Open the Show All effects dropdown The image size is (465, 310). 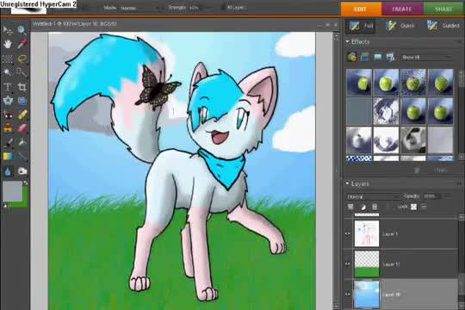(x=427, y=57)
